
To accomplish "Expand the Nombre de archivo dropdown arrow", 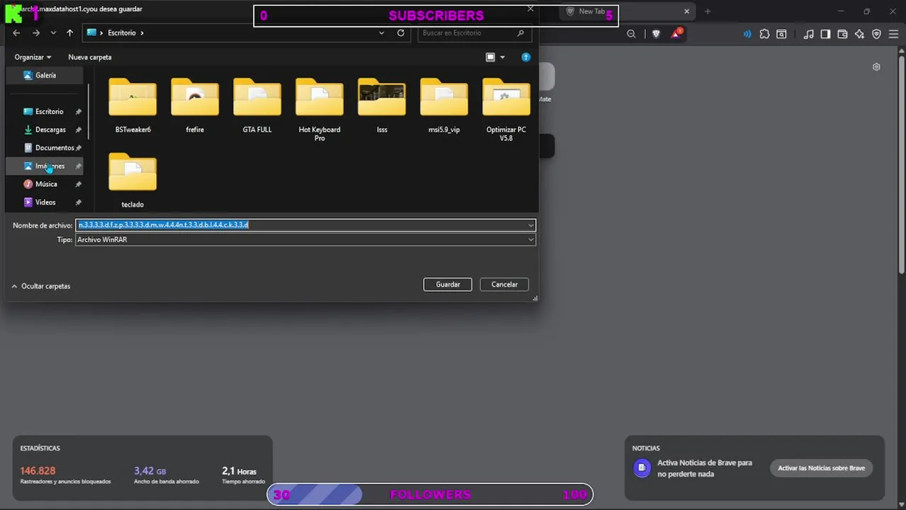I will point(530,225).
